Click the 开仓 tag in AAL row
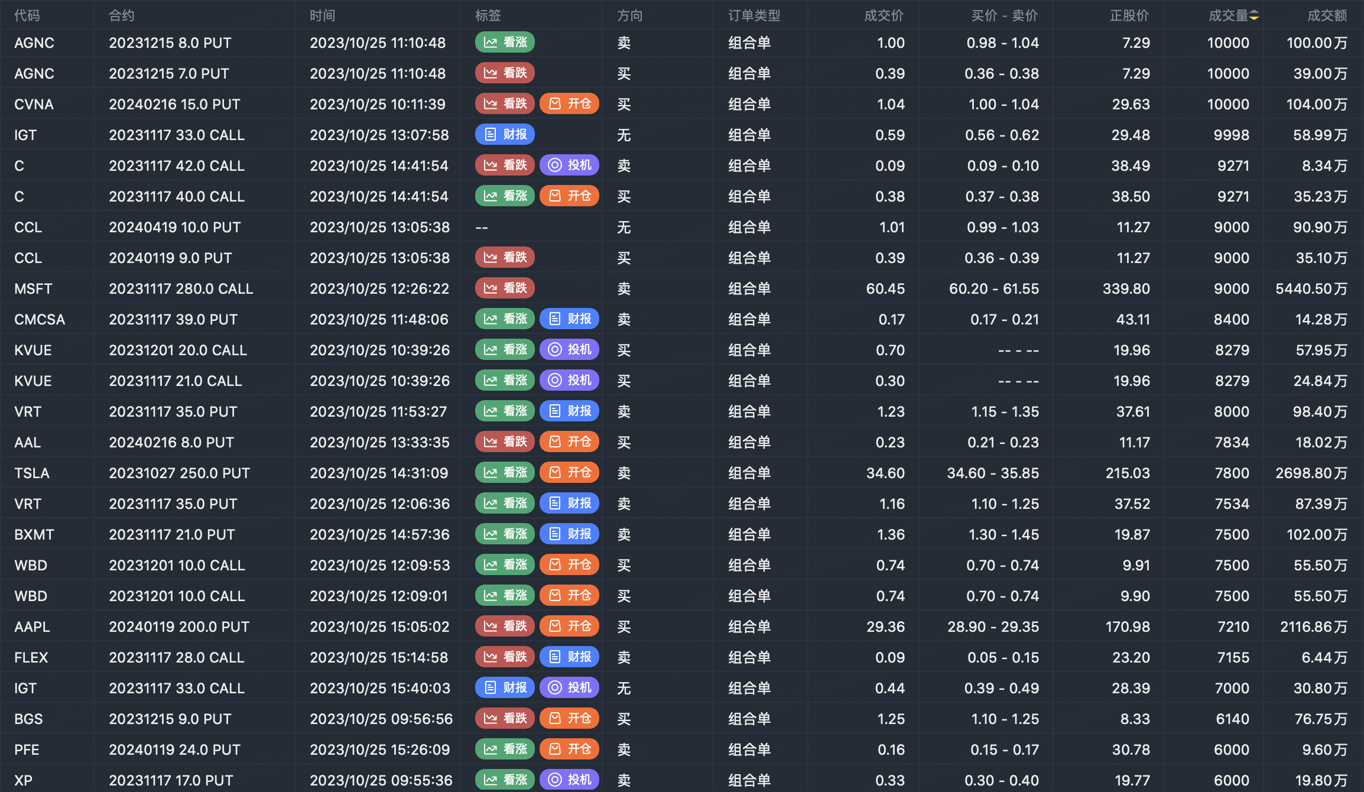1364x792 pixels. (x=569, y=442)
